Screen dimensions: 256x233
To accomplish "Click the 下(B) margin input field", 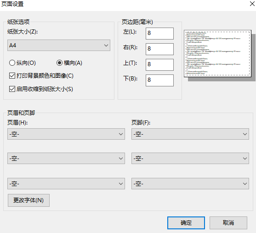I will 159,80.
